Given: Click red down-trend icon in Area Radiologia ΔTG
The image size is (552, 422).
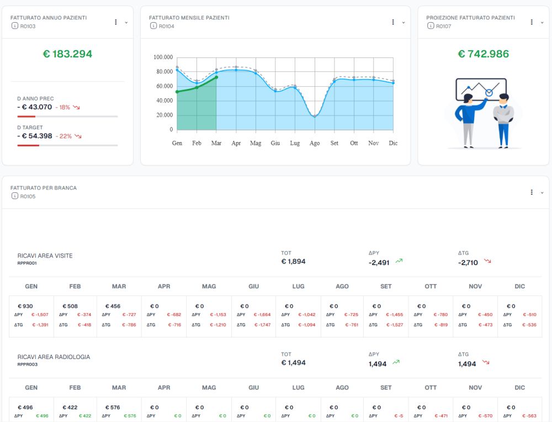Looking at the screenshot, I should click(486, 362).
